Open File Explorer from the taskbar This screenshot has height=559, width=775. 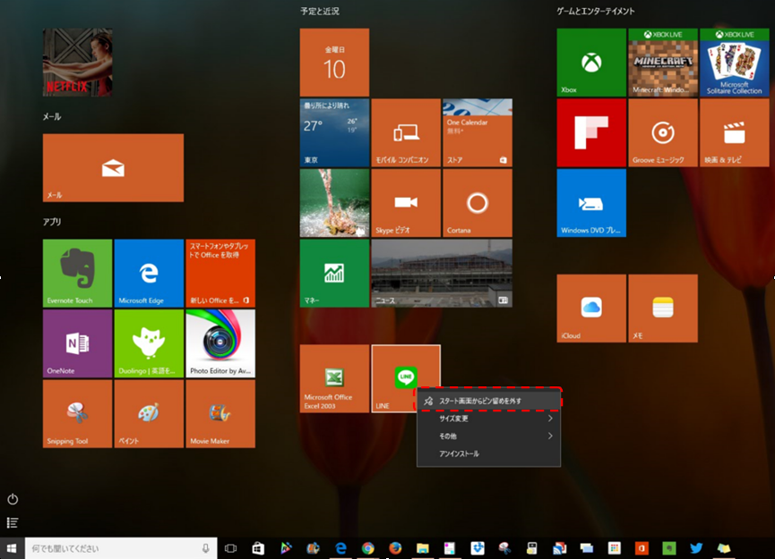click(x=423, y=548)
